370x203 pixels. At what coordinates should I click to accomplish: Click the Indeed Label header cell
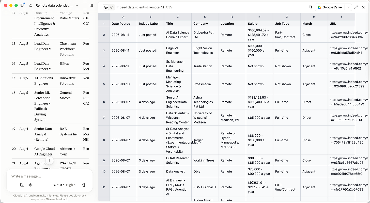(150, 24)
